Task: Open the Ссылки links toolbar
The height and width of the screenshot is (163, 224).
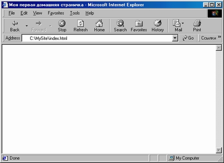Action: click(209, 38)
